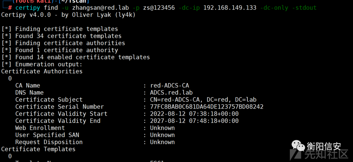Viewport: 353px width, 162px height.
Task: Click the WeChat logo icon in the watermark
Action: click(298, 146)
